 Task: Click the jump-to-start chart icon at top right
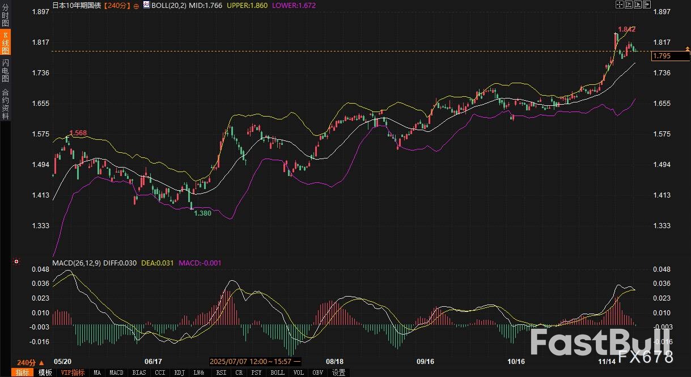point(629,5)
